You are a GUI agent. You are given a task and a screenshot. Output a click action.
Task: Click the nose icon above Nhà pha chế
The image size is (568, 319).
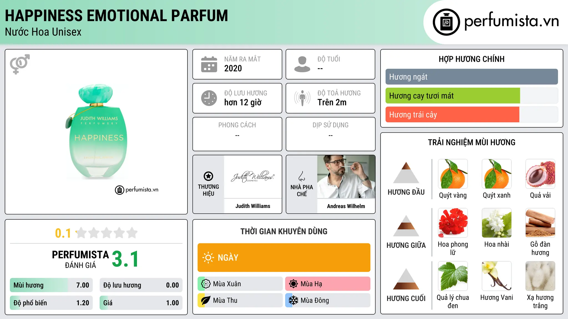tap(302, 176)
